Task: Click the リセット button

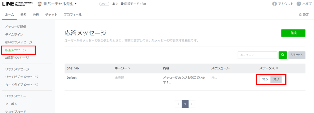Action: tap(297, 55)
